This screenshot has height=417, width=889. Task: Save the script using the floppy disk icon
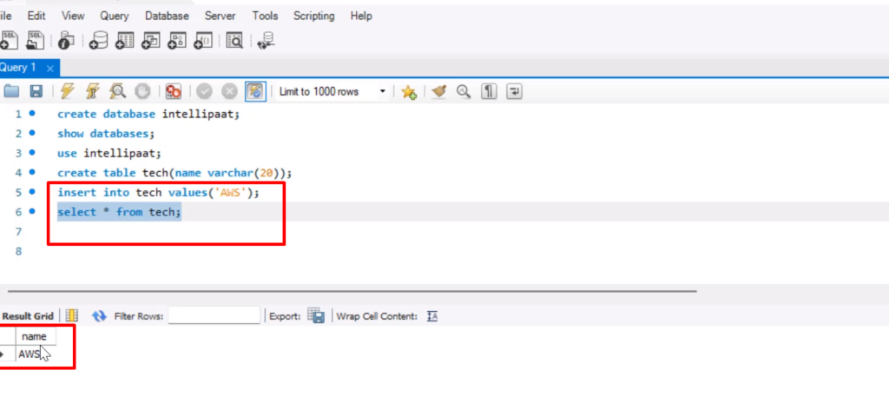[x=36, y=91]
